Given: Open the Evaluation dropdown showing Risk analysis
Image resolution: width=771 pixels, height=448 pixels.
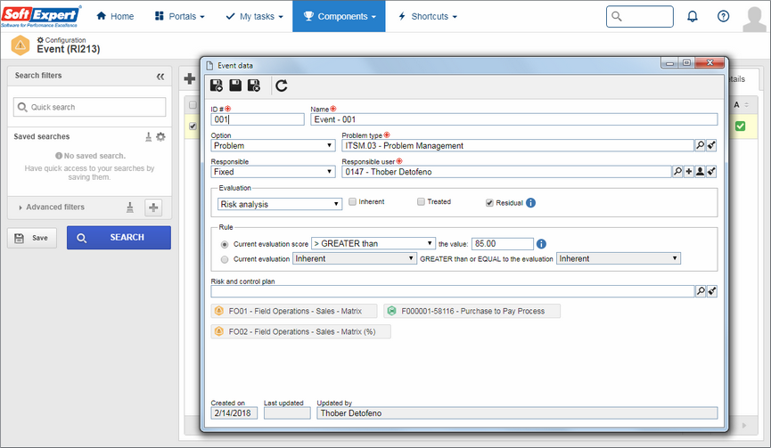Looking at the screenshot, I should click(x=280, y=204).
